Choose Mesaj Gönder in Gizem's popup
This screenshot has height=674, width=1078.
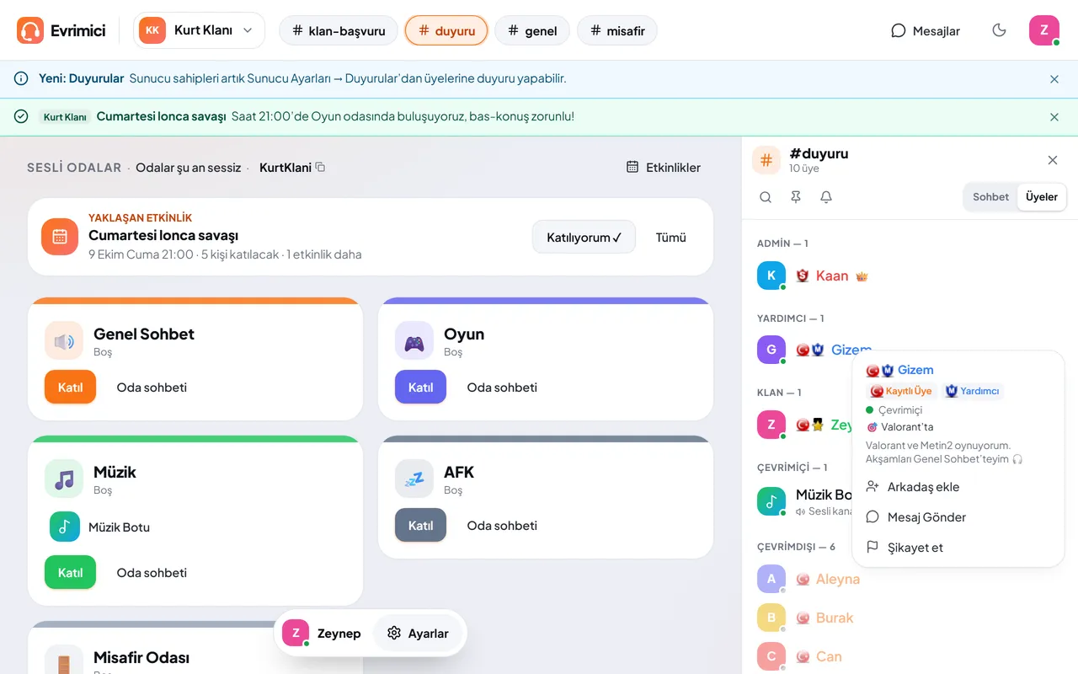(958, 517)
